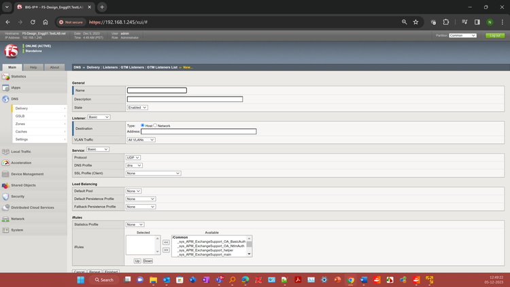Select the Host destination type
The width and height of the screenshot is (510, 287).
coord(143,125)
